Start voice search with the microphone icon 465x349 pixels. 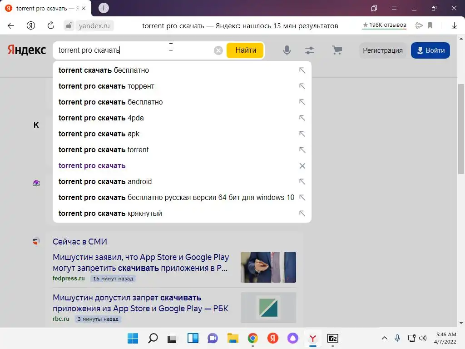[287, 50]
